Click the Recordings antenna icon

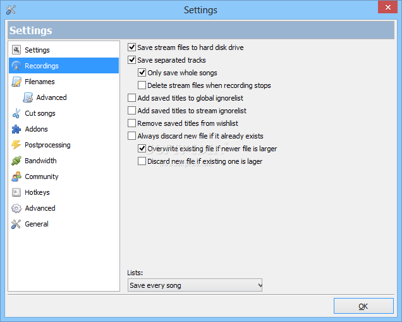tap(16, 66)
